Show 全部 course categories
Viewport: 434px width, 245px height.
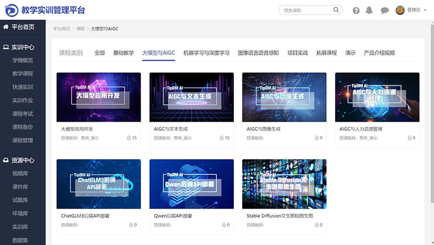pos(99,53)
